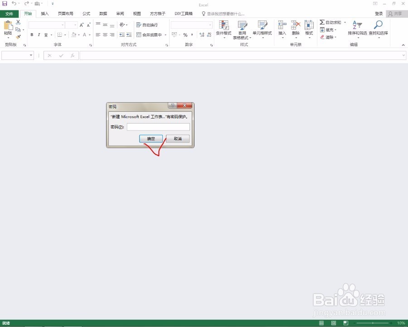
Task: Expand the Merge and Center dropdown arrow
Action: (165, 35)
